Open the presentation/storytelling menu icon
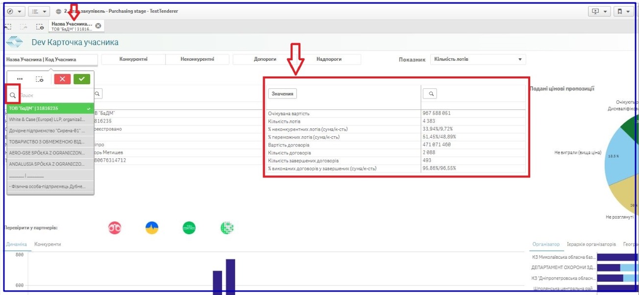Screen dimensions: 639x295 coord(599,11)
